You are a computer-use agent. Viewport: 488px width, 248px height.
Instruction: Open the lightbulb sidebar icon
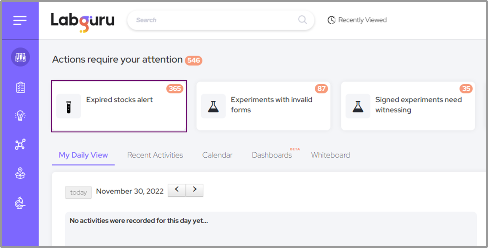[20, 116]
